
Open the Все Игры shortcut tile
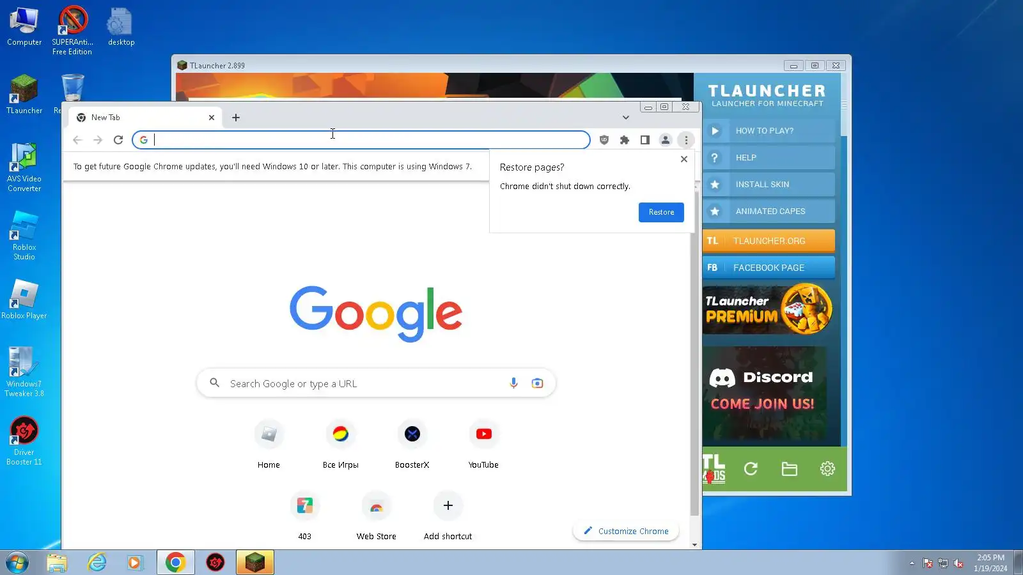(341, 445)
